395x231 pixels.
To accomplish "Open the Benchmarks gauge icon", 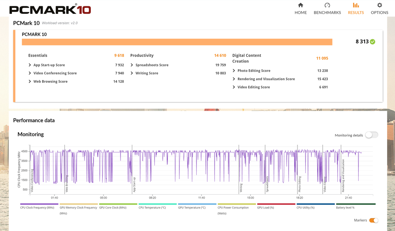I will 327,5.
